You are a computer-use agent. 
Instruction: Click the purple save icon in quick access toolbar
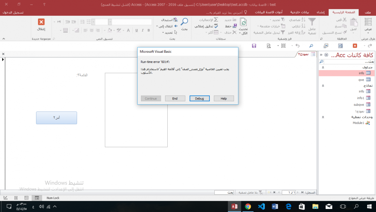254,46
